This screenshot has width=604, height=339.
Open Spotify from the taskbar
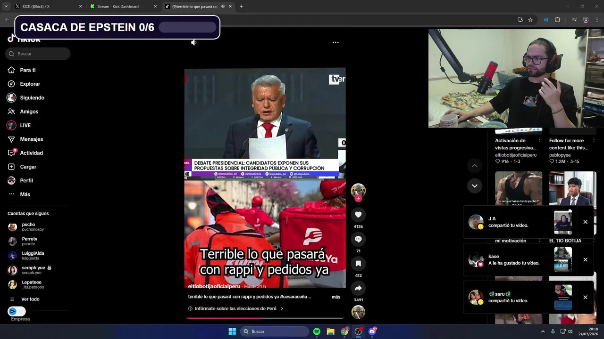pos(317,331)
